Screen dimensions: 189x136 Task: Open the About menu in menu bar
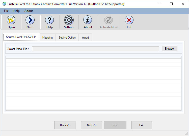click(x=29, y=11)
